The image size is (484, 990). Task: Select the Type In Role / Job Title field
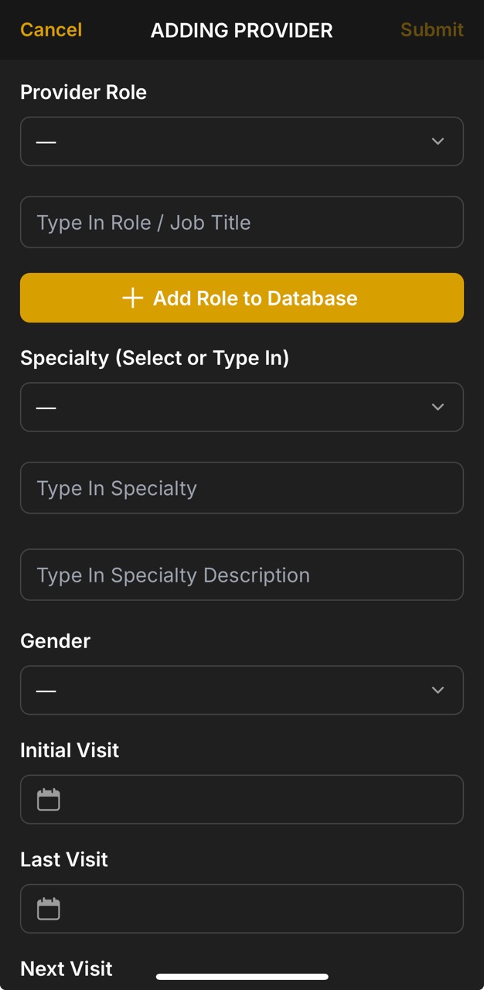point(242,222)
